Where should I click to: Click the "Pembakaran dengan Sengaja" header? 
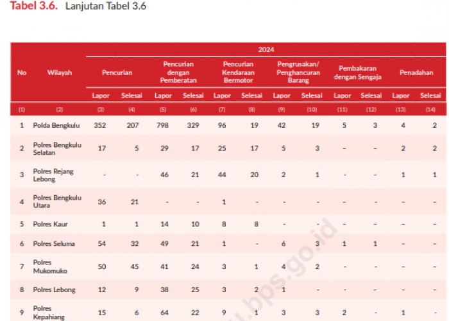[x=358, y=73]
